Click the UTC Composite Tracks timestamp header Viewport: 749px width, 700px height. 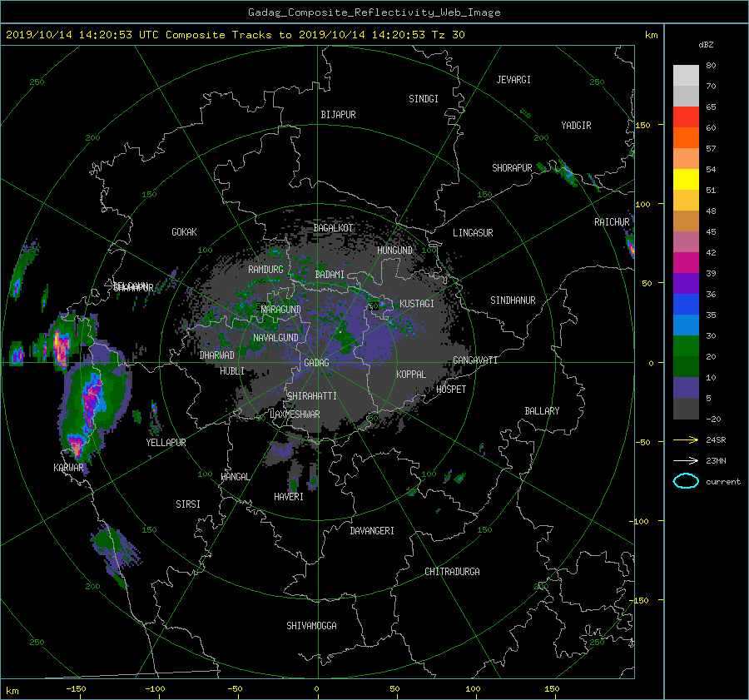235,35
